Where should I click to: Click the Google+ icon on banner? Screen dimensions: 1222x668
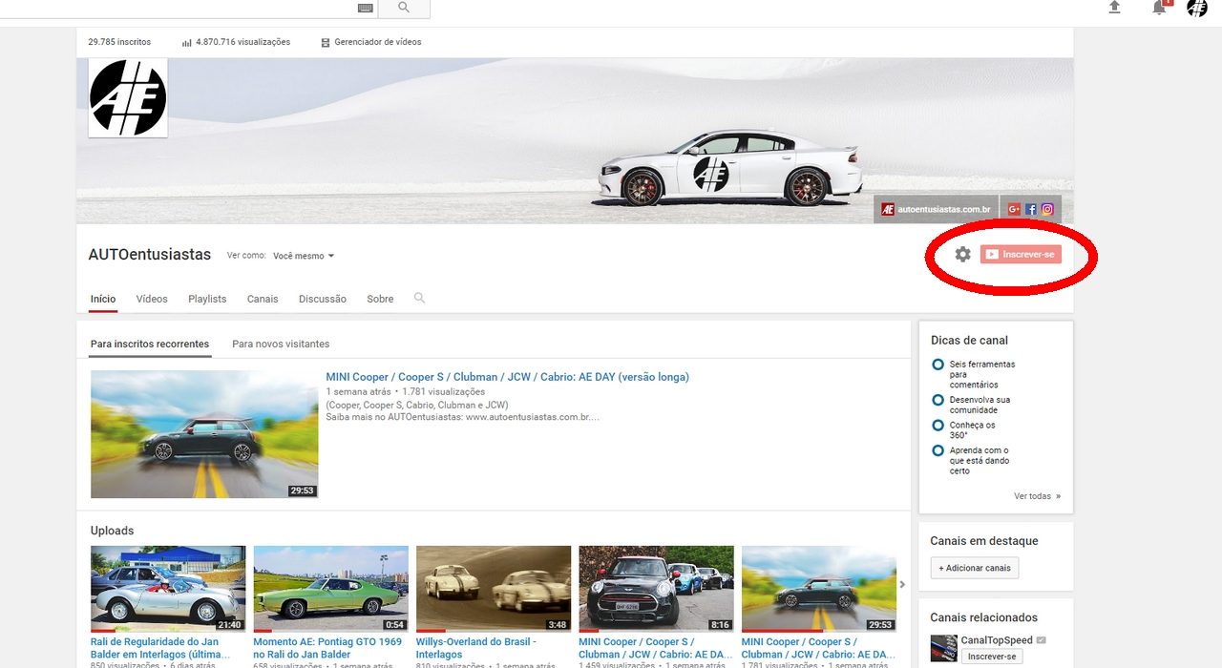[1014, 209]
